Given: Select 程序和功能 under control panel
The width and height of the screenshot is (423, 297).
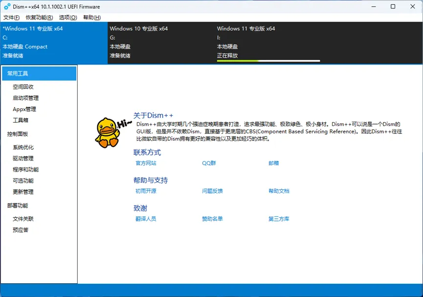Looking at the screenshot, I should (x=24, y=170).
